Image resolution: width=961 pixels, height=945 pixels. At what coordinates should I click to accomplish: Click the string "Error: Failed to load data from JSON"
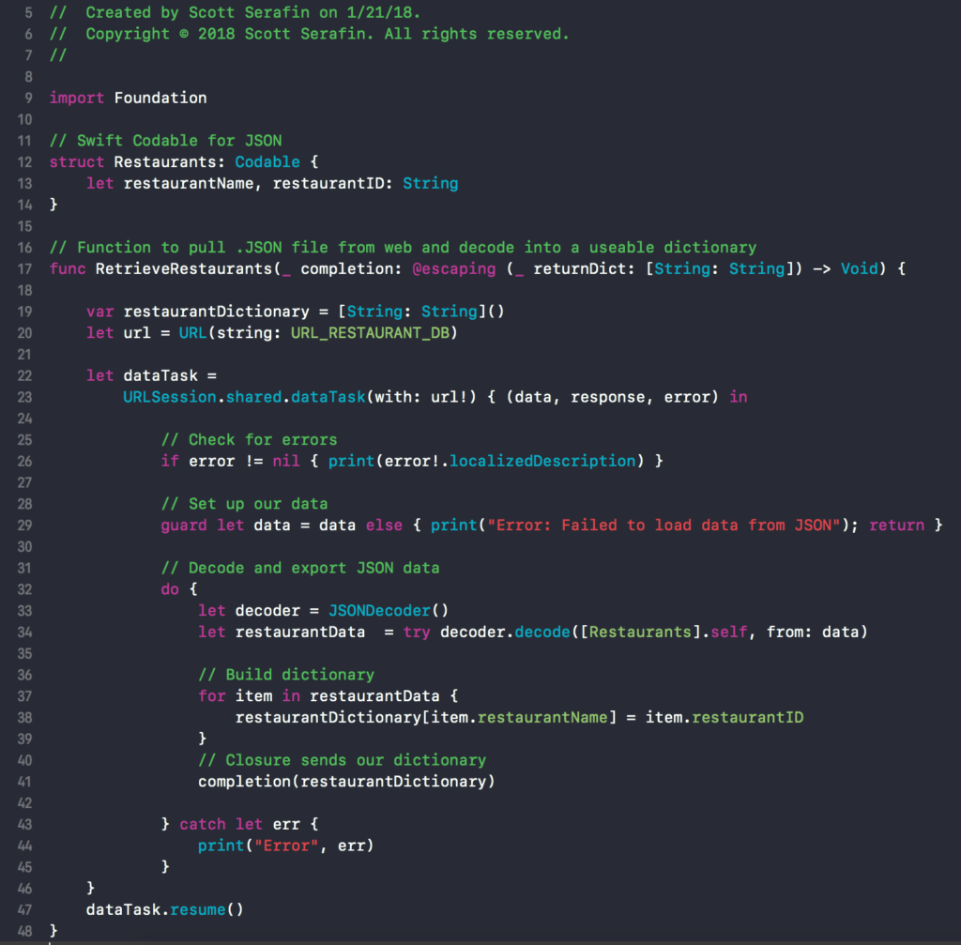[664, 526]
